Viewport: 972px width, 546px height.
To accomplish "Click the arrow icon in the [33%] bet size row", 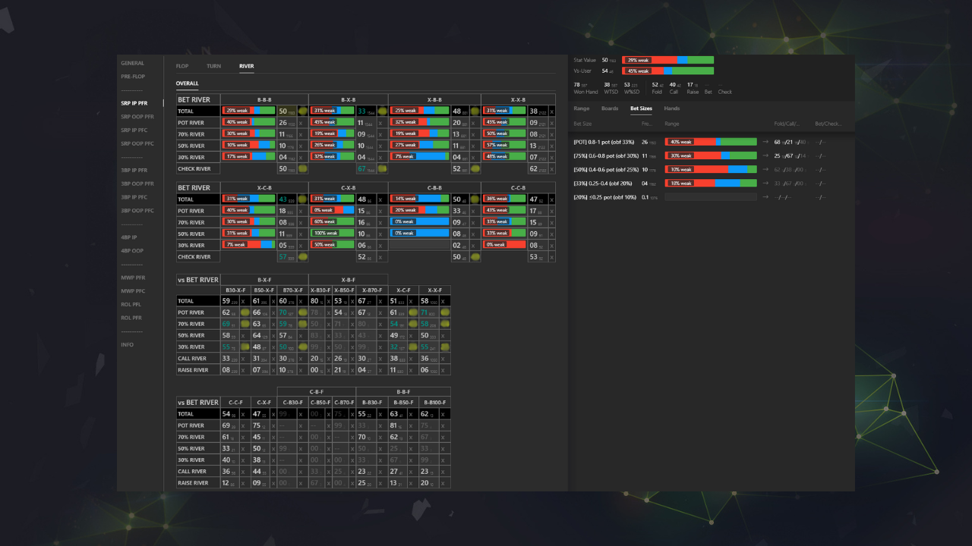I will [765, 183].
